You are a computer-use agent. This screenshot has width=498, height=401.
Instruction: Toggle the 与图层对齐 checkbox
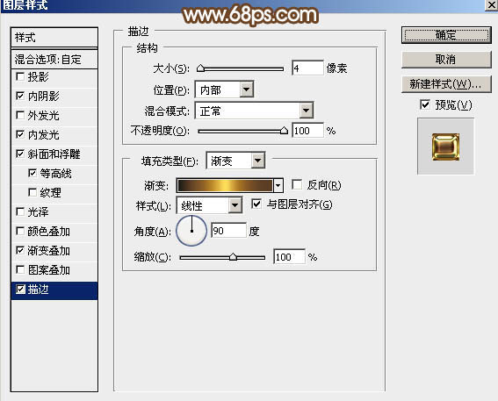click(256, 204)
